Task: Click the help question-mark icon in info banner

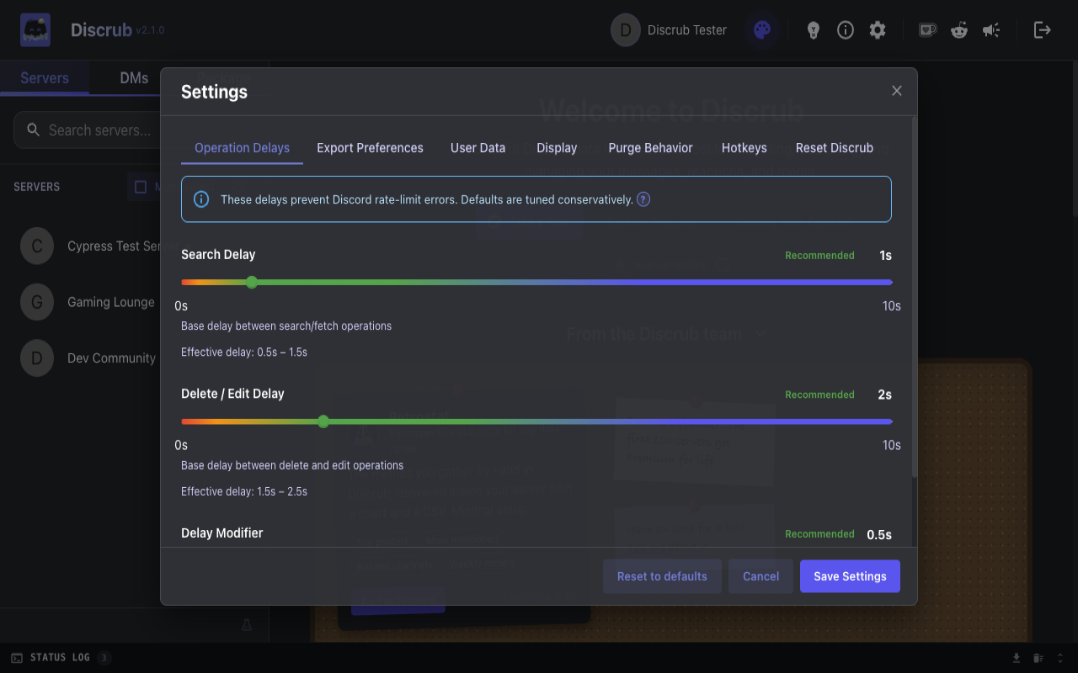Action: click(x=643, y=199)
